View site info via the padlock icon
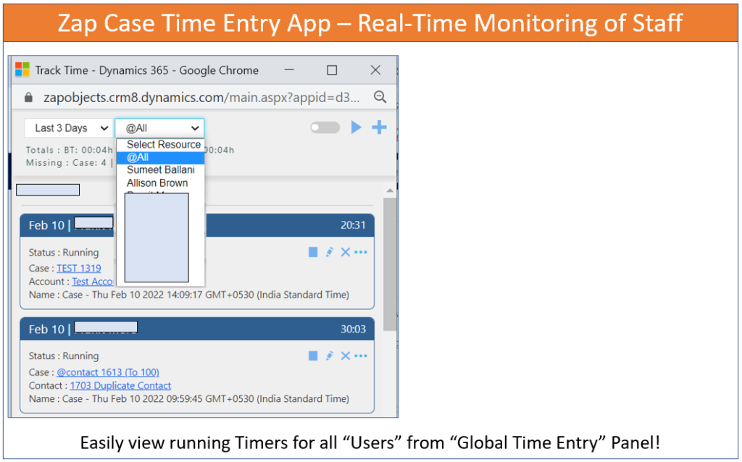 tap(28, 98)
